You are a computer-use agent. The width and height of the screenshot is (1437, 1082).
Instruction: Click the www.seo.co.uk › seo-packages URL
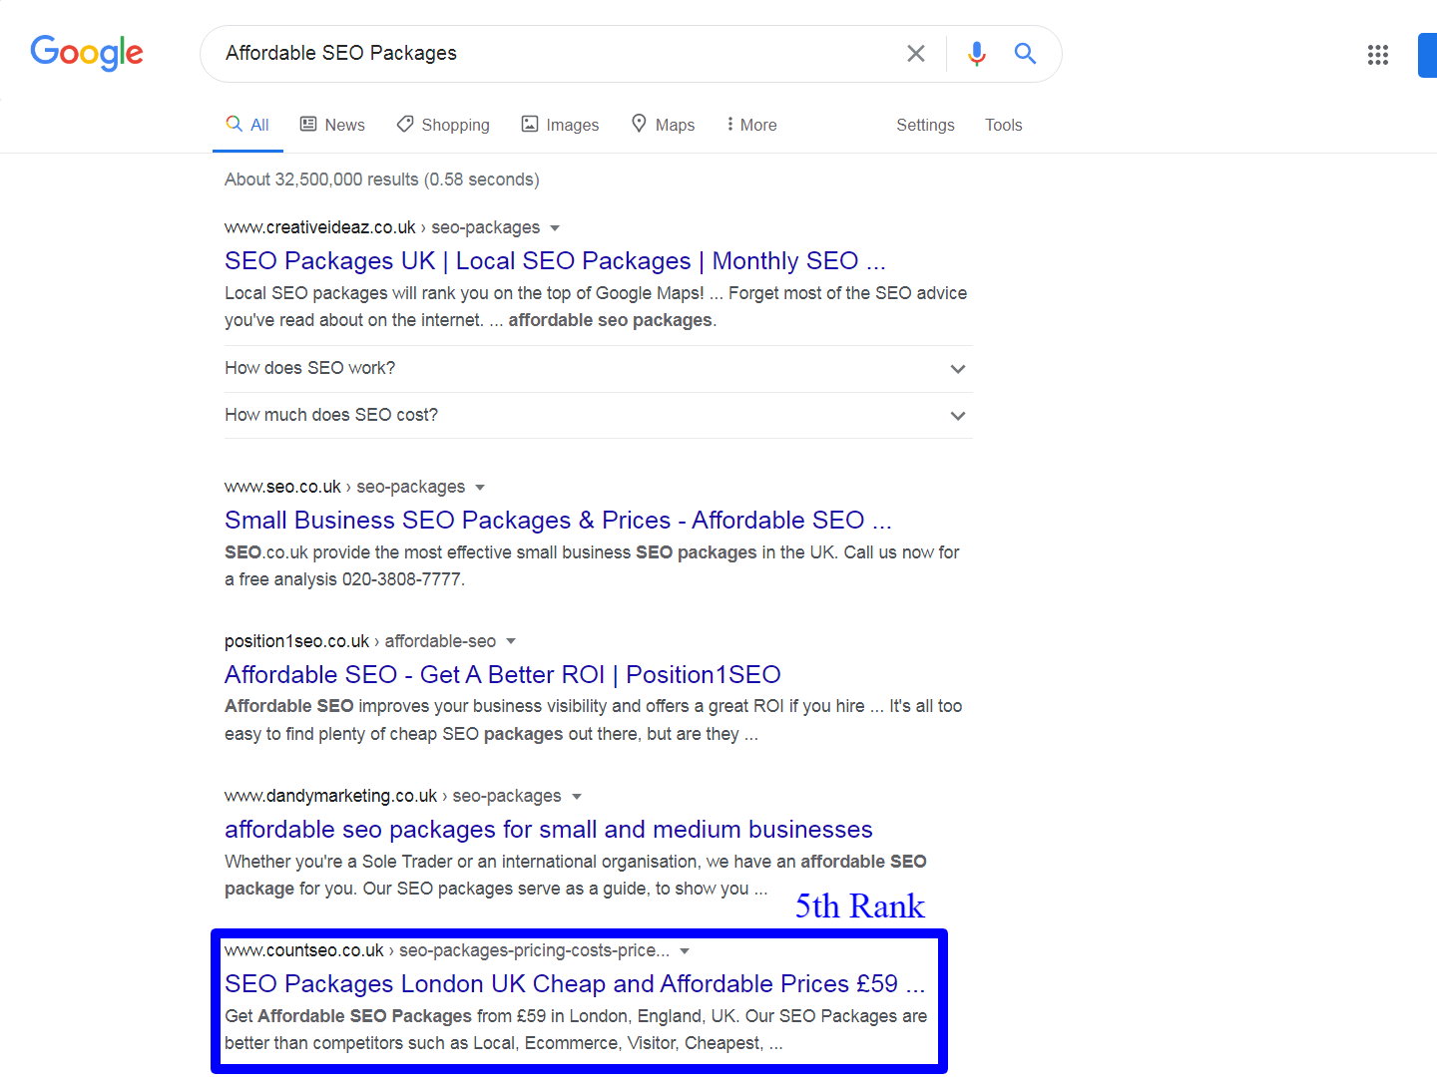tap(344, 487)
